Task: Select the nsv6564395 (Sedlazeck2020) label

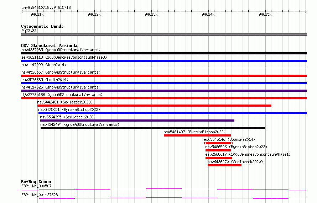Action: (x=68, y=117)
